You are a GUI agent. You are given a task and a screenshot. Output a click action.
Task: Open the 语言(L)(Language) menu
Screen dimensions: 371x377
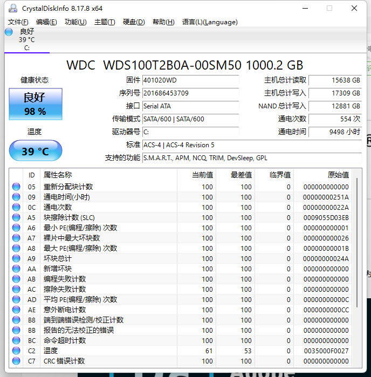[210, 22]
